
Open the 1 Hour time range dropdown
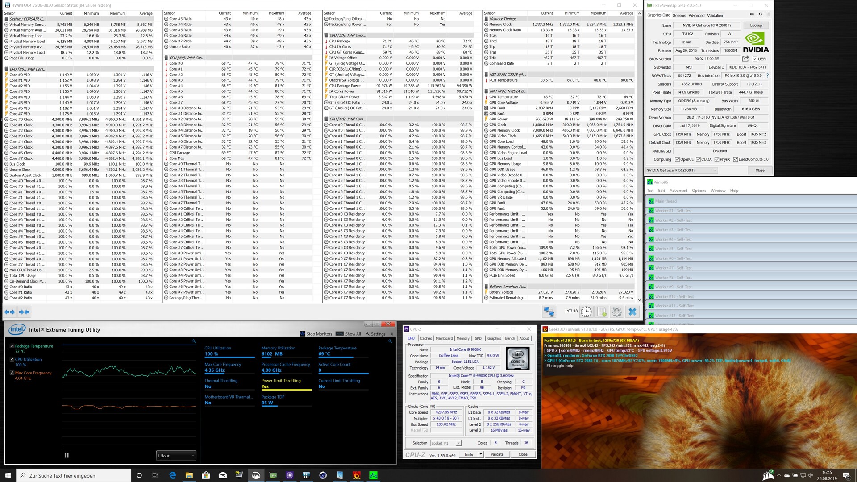point(176,456)
